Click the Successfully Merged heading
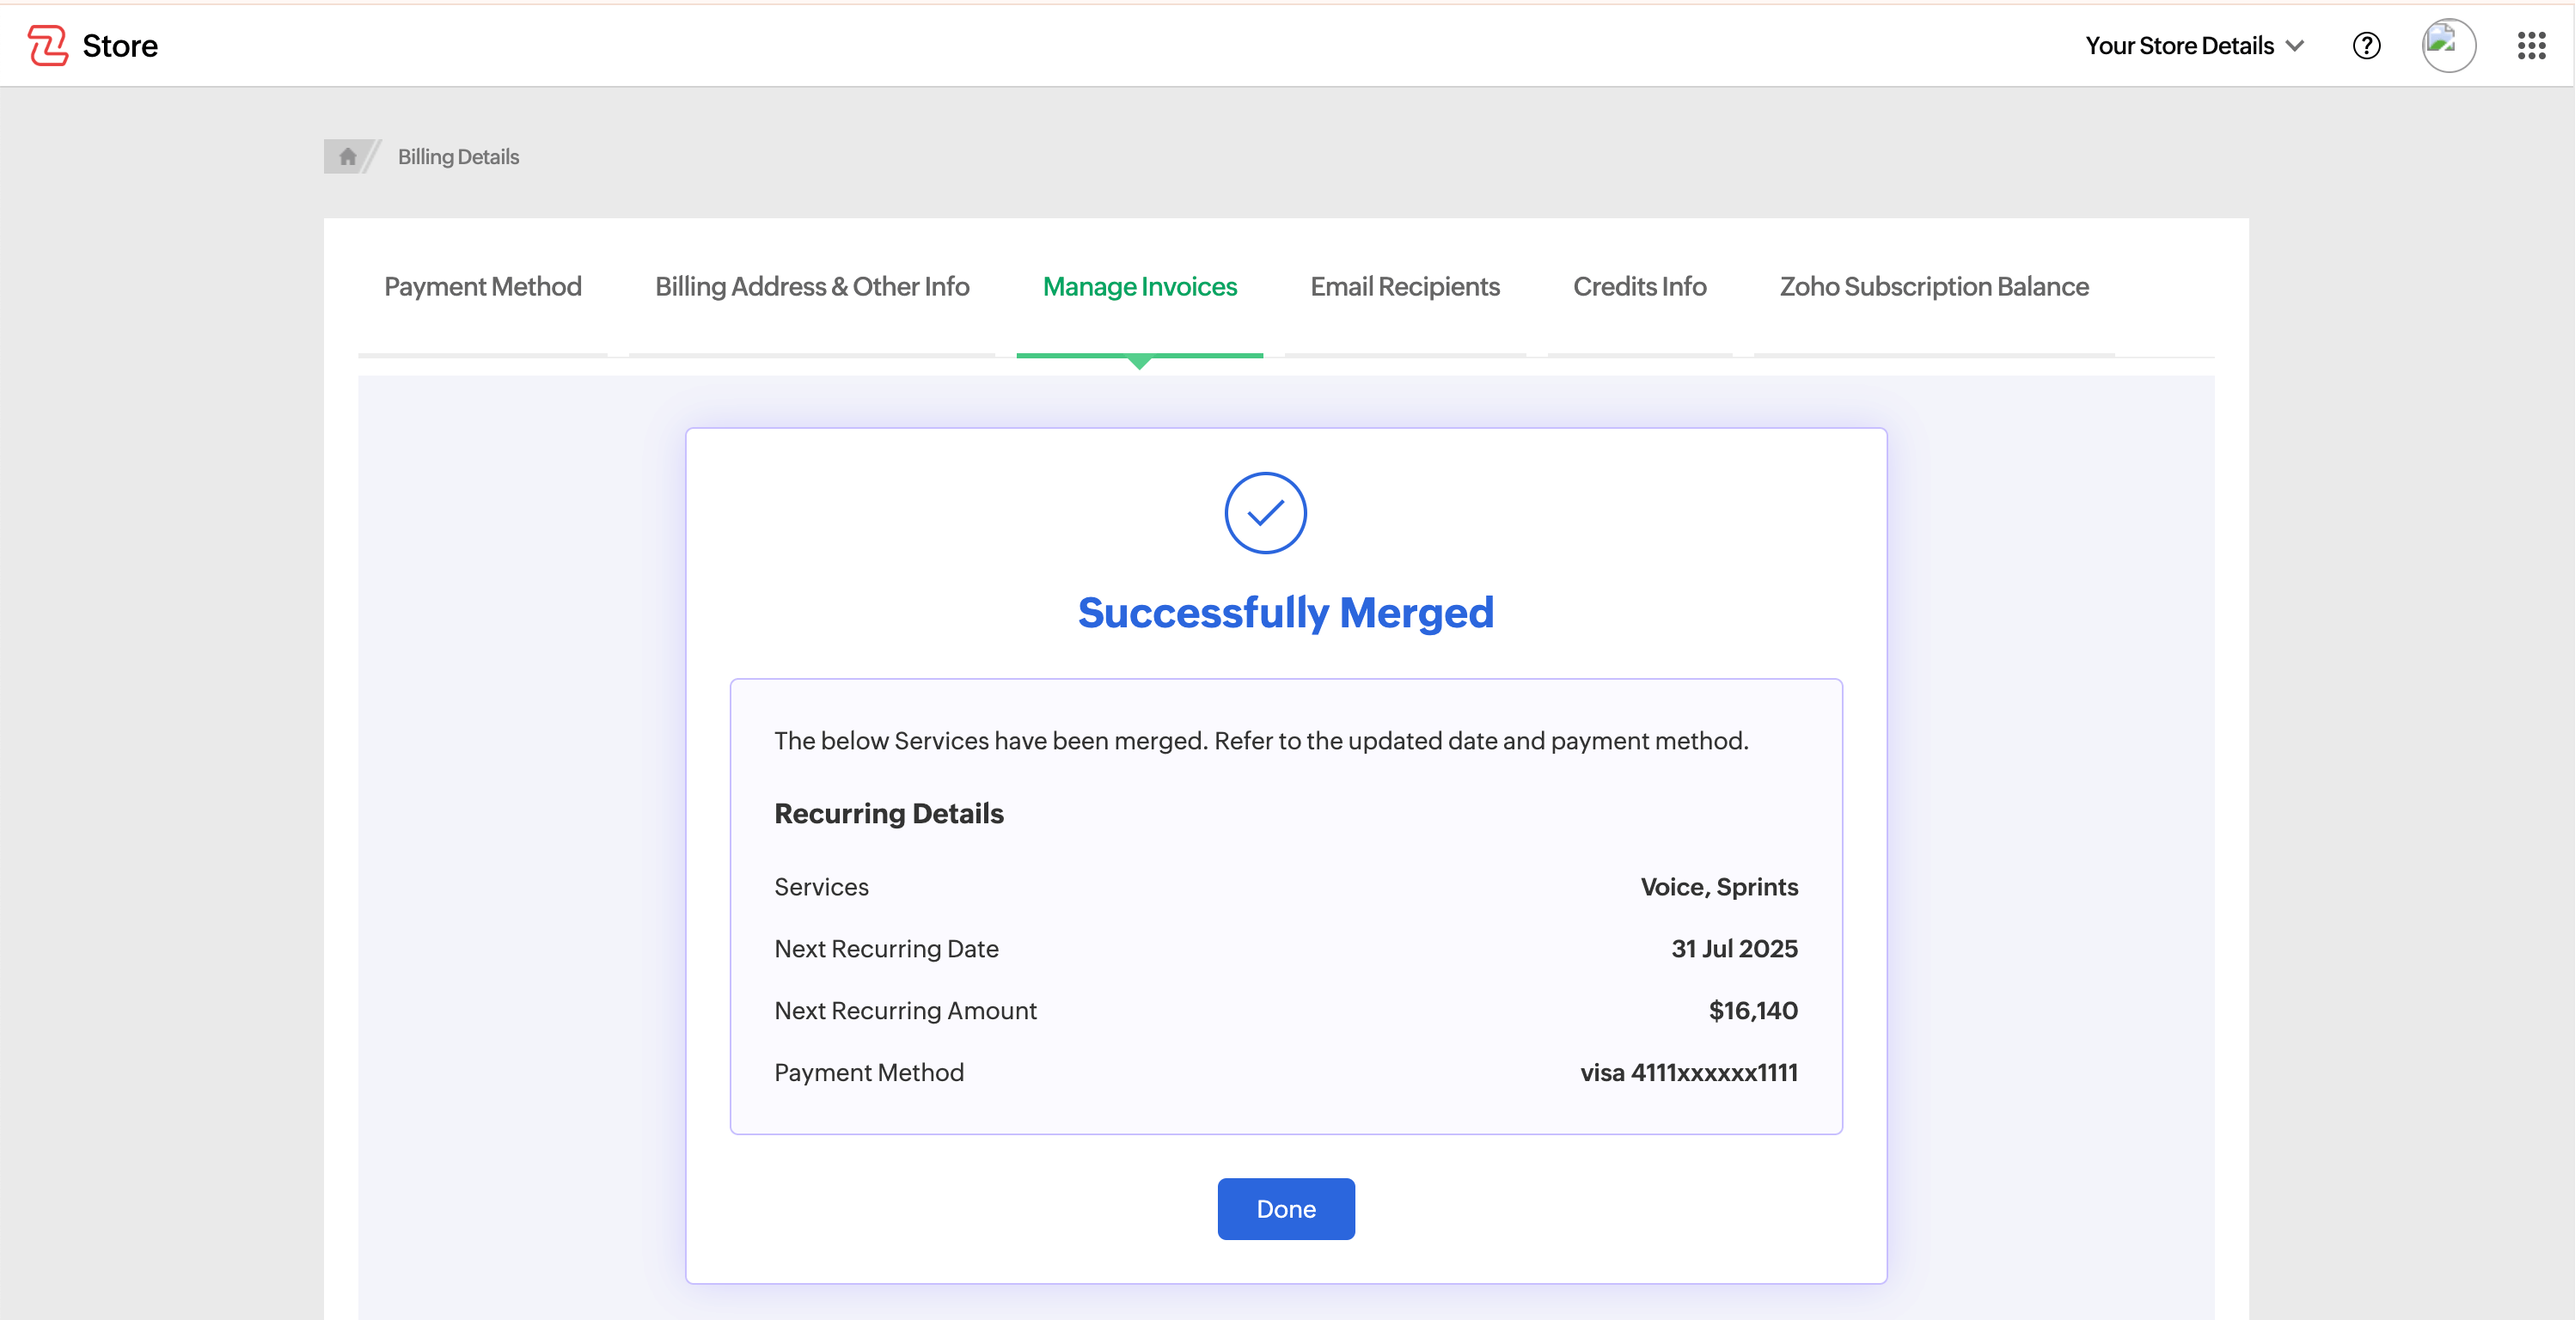Viewport: 2575px width, 1320px height. 1286,613
